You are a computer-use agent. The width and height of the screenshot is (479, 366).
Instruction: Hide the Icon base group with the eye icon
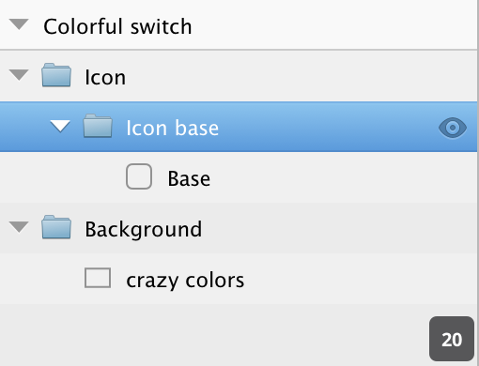click(453, 128)
